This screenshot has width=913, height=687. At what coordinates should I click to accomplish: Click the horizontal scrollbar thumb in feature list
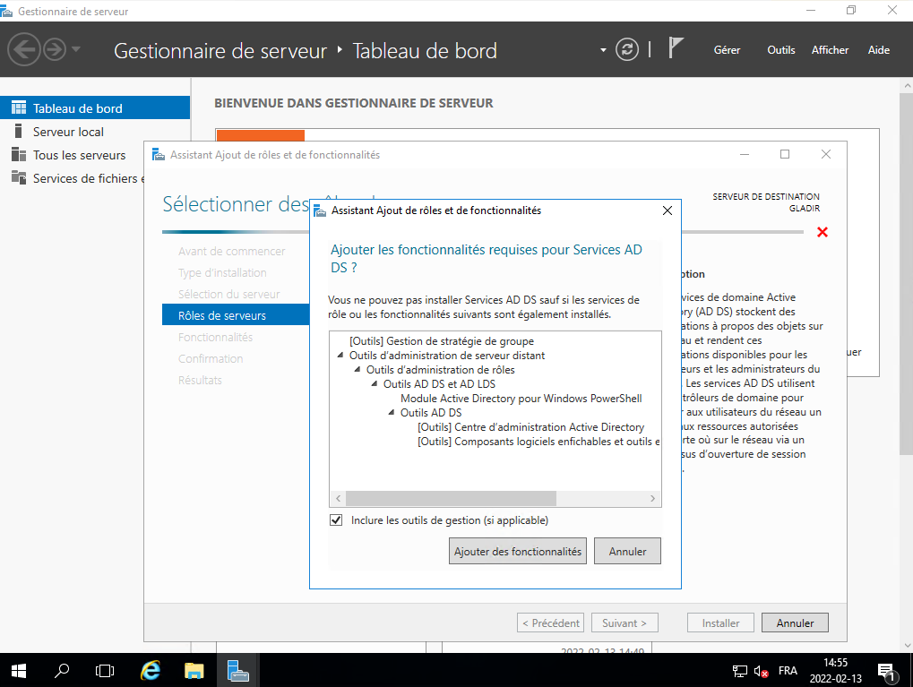pyautogui.click(x=451, y=498)
